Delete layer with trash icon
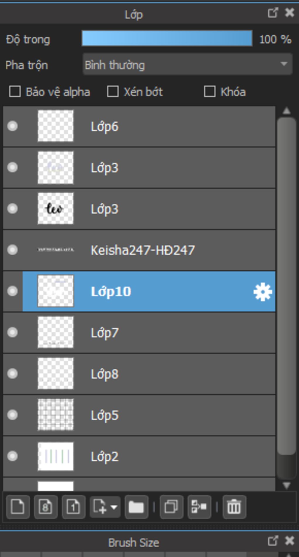Viewport: 299px width, 557px height. pos(234,507)
